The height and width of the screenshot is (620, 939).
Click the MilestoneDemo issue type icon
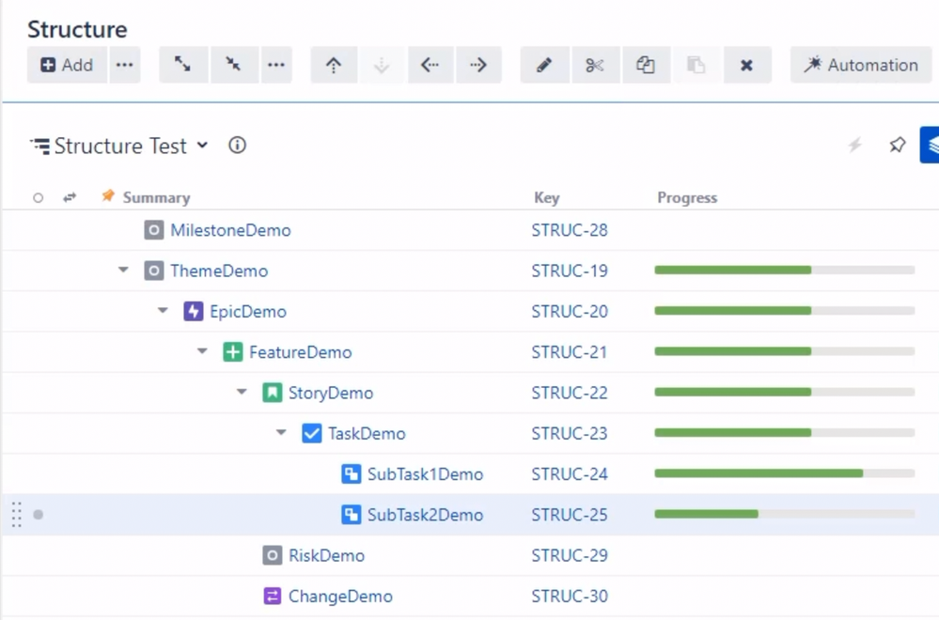pyautogui.click(x=154, y=230)
